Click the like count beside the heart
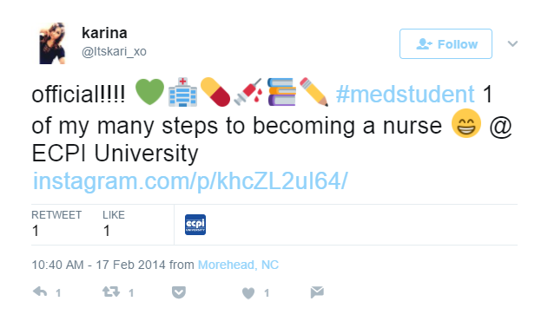The image size is (548, 321). tap(267, 292)
